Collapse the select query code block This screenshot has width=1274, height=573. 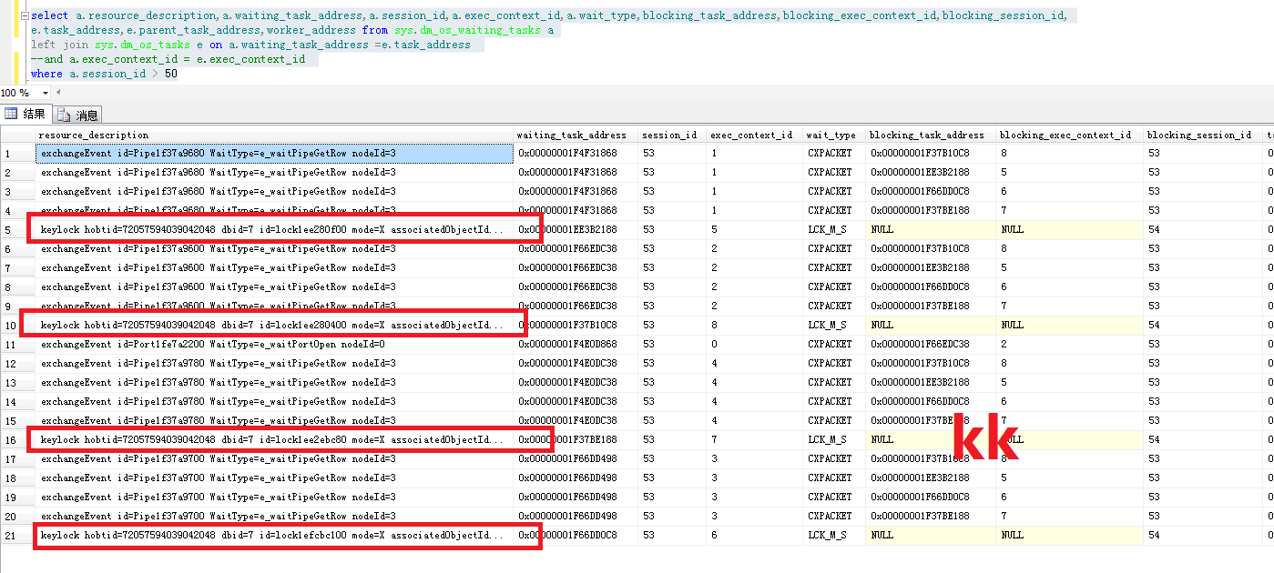[25, 16]
